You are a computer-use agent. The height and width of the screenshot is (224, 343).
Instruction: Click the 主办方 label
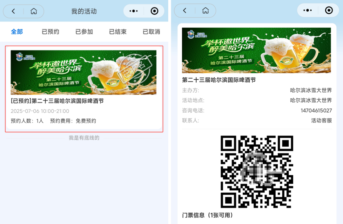point(191,90)
